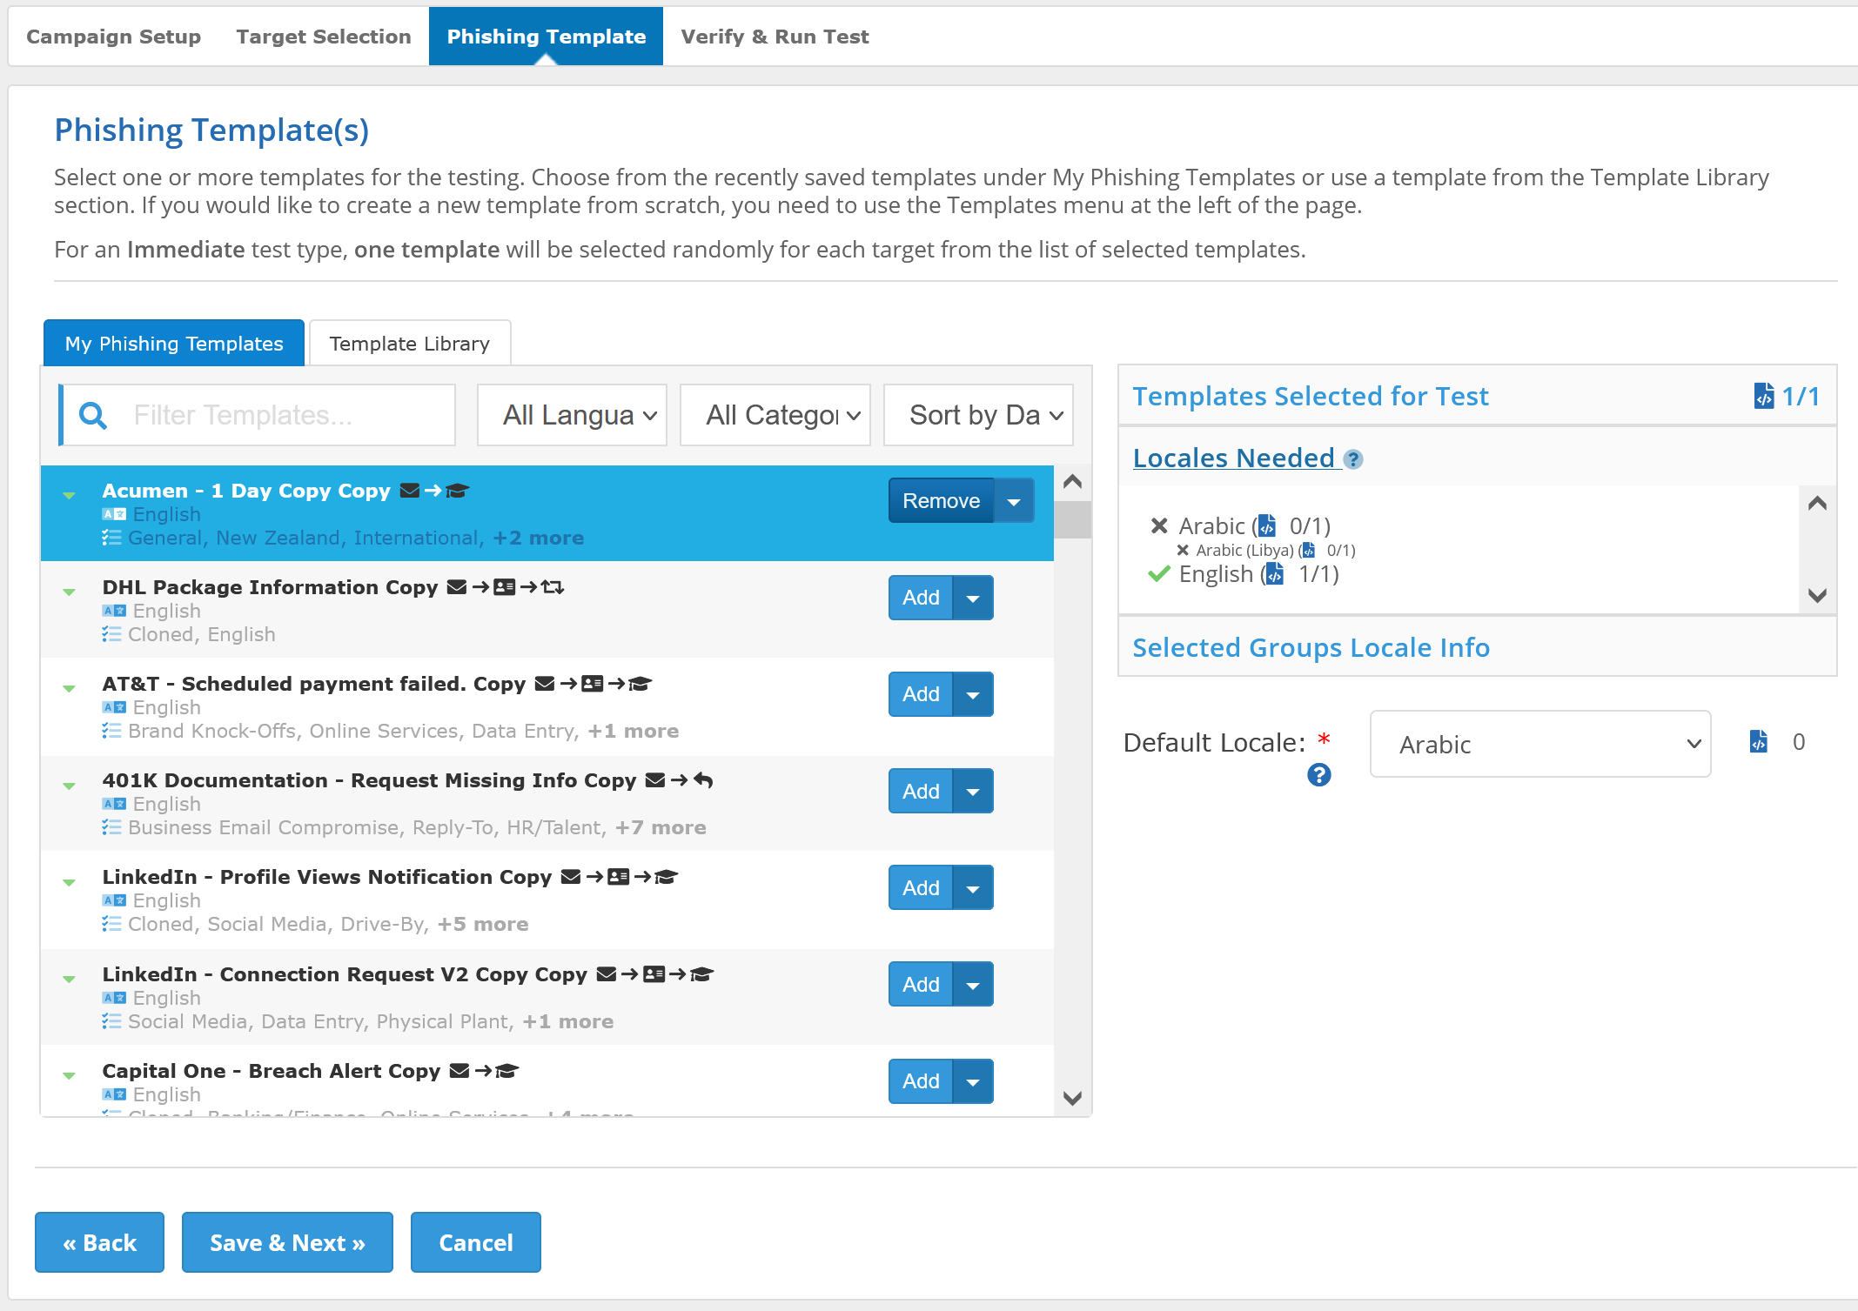Click Save & Next button

(x=287, y=1242)
